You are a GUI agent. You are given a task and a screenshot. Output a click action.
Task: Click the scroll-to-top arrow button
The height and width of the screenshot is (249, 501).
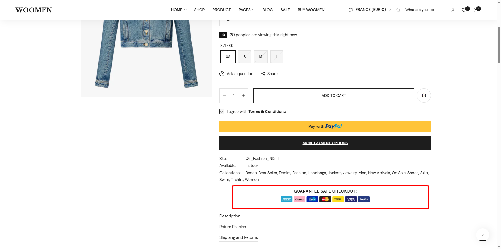(482, 235)
